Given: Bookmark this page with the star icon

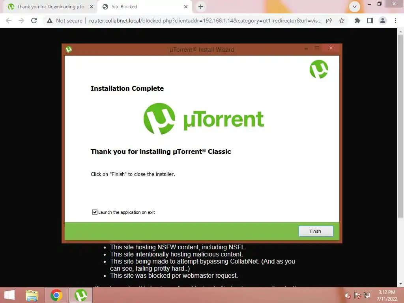Looking at the screenshot, I should (342, 21).
